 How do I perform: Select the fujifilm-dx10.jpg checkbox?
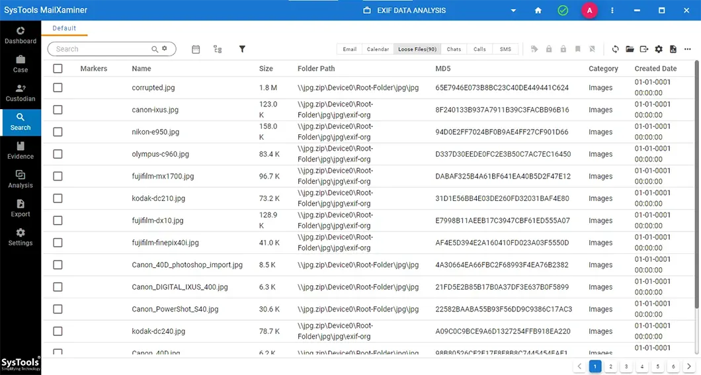(x=58, y=220)
